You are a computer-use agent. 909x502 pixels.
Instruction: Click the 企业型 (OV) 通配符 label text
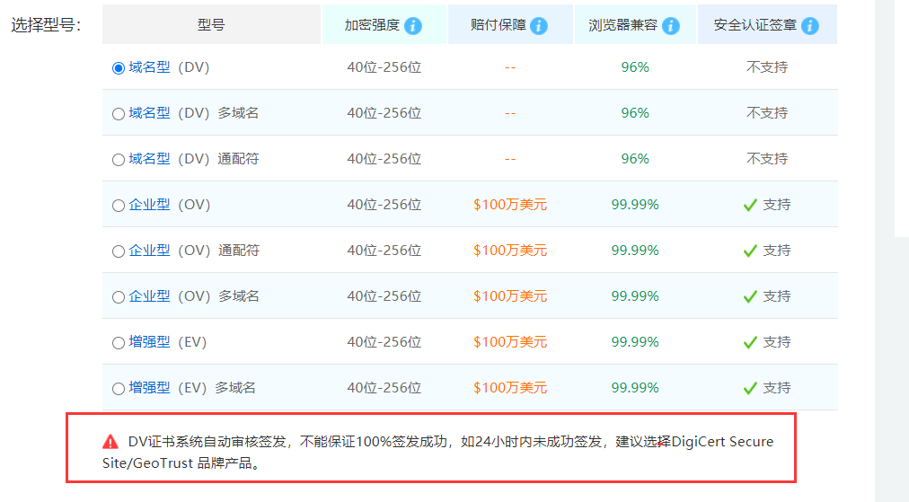coord(194,251)
